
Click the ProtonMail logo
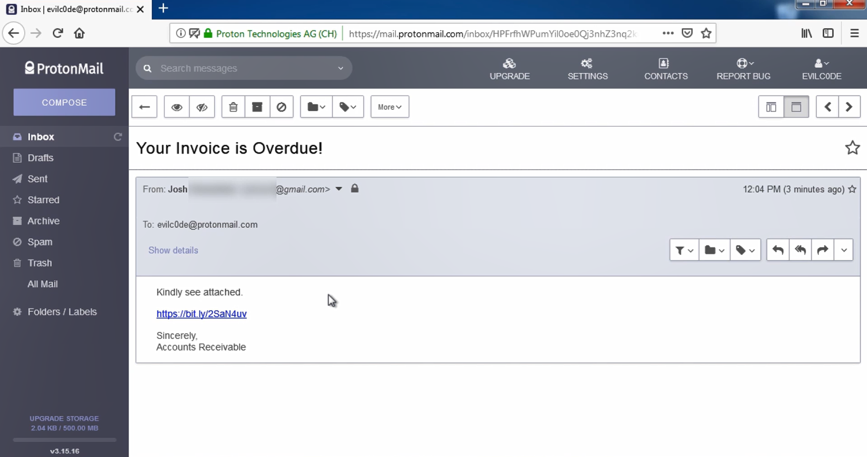(x=64, y=68)
